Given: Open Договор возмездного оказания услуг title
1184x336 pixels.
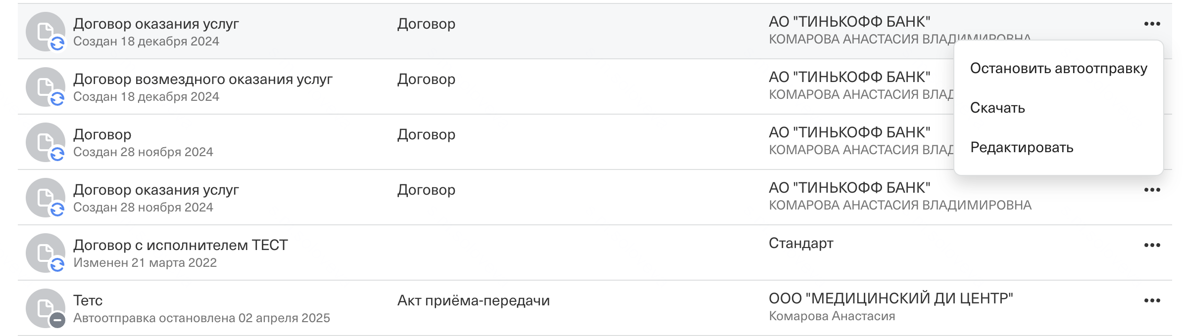Looking at the screenshot, I should pyautogui.click(x=202, y=79).
